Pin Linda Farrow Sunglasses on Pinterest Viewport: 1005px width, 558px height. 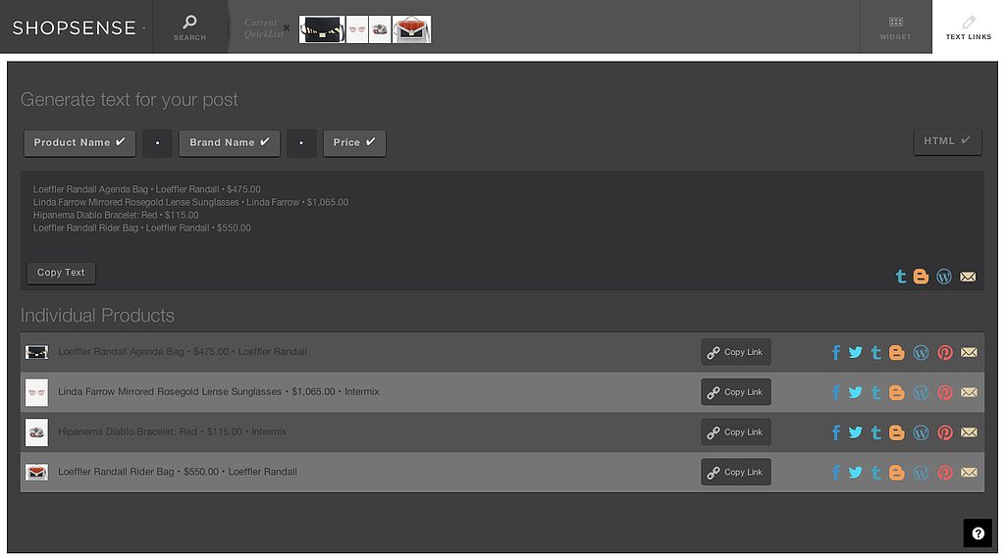945,392
